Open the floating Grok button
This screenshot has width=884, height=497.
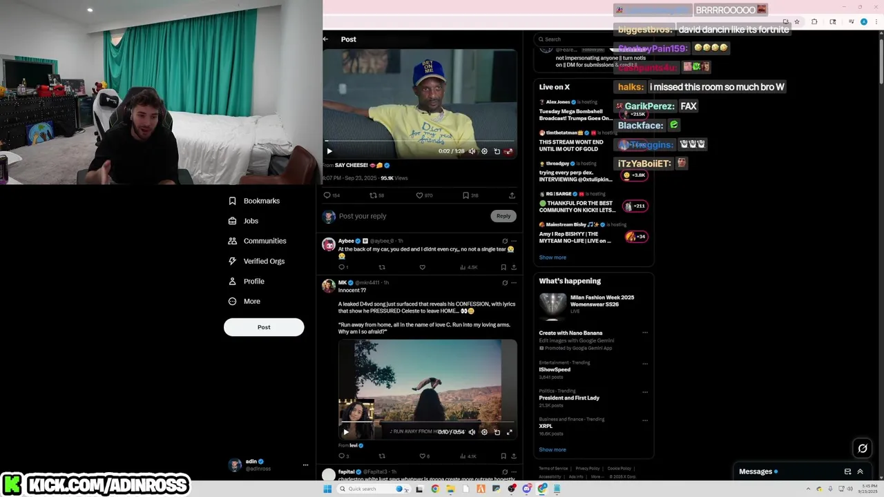click(x=863, y=449)
